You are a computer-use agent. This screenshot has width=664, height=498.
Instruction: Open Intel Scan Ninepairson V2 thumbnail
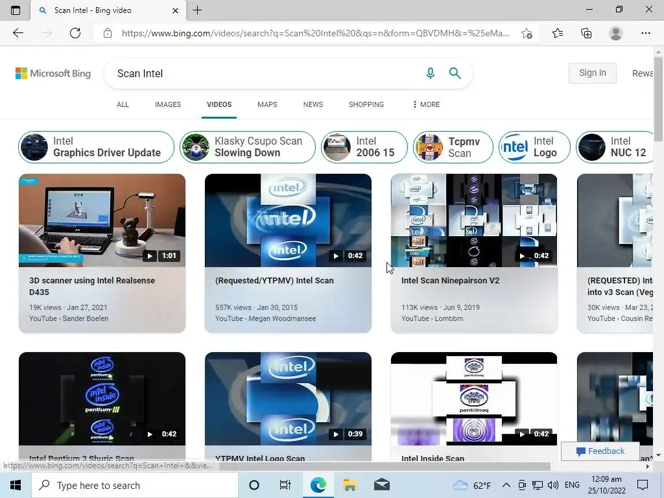[x=474, y=220]
